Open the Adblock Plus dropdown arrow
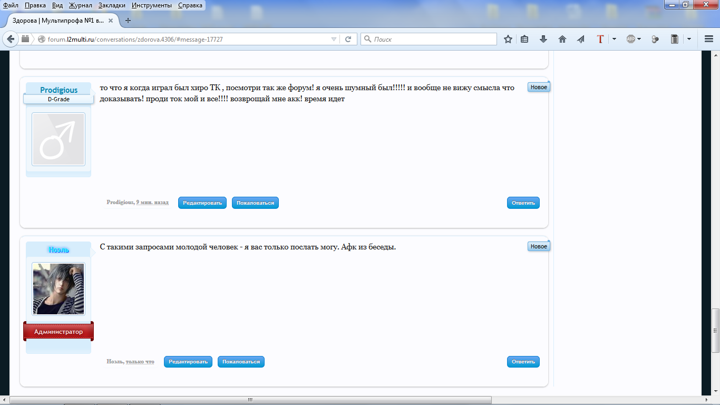This screenshot has height=405, width=720. tap(639, 39)
